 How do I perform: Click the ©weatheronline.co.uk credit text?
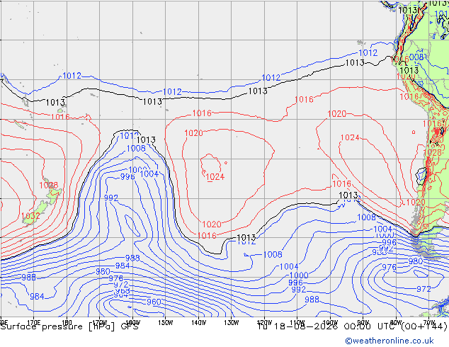point(390,341)
